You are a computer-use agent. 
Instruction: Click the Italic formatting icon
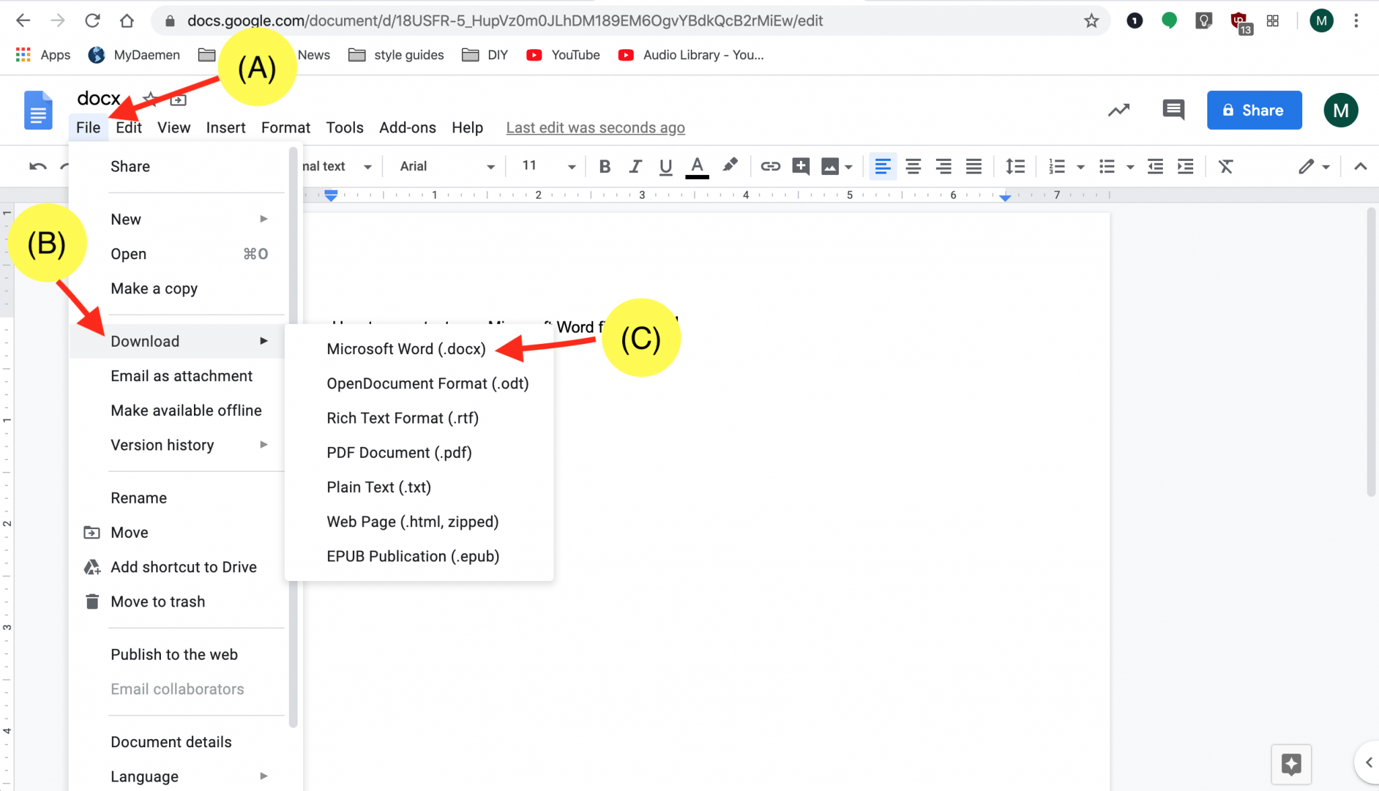tap(633, 167)
